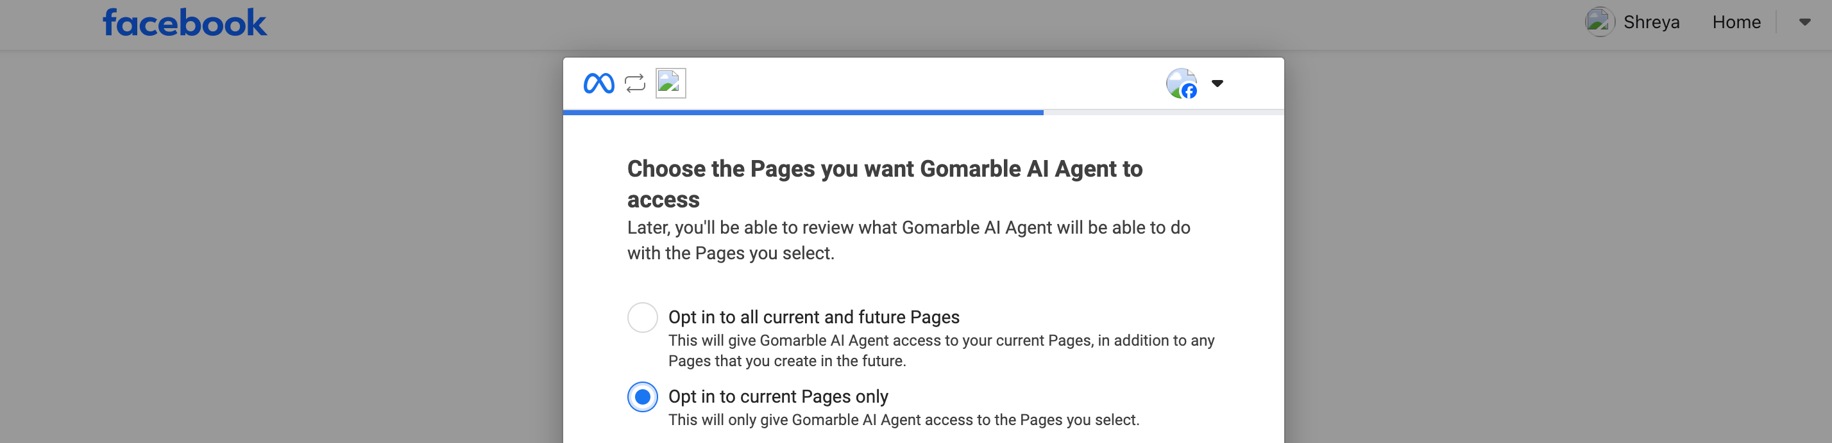Image resolution: width=1832 pixels, height=443 pixels.
Task: Click the Gomarble app image thumbnail
Action: [671, 83]
